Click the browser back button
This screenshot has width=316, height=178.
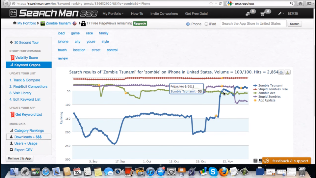coord(7,3)
